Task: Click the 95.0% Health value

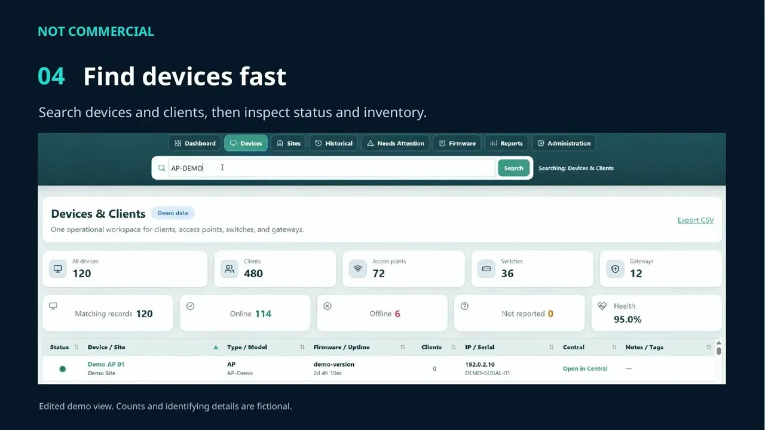Action: point(628,320)
